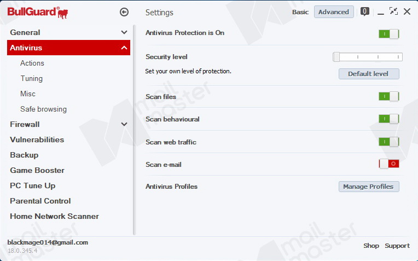Click the sidebar vertical scrollbar
Viewport: 418px width, 261px height.
(135, 130)
